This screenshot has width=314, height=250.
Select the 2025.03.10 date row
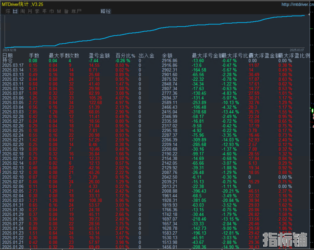(13, 89)
